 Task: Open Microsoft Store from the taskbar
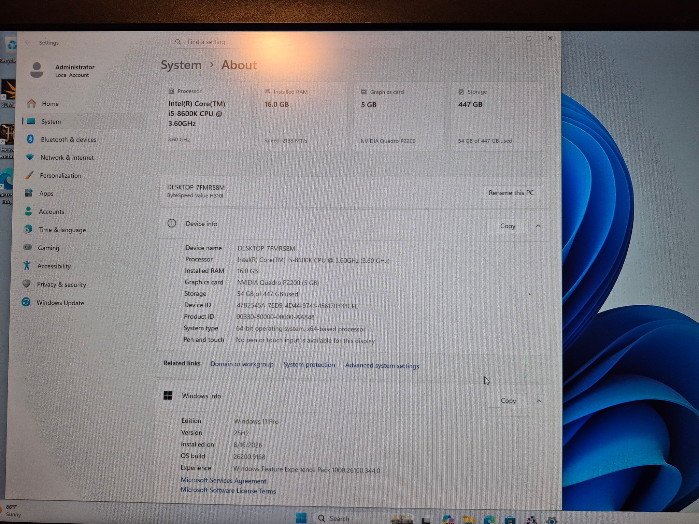tap(510, 520)
